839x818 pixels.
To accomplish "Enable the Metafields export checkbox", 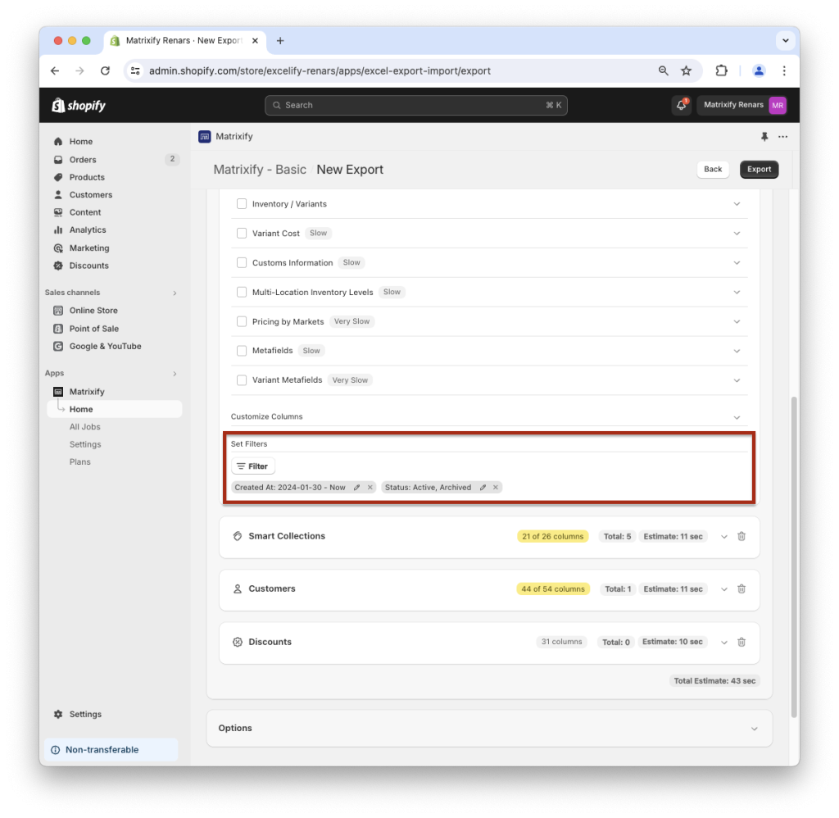I will coord(242,350).
